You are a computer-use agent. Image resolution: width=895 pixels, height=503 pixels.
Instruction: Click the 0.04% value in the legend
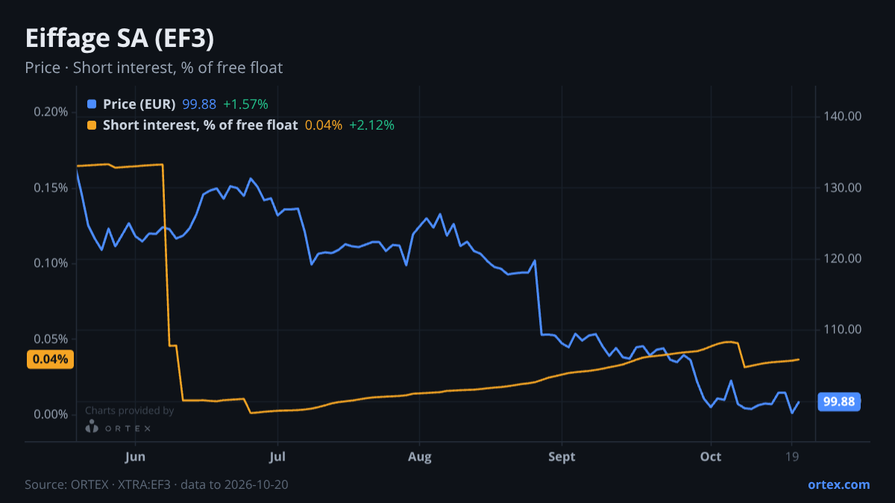pyautogui.click(x=324, y=125)
